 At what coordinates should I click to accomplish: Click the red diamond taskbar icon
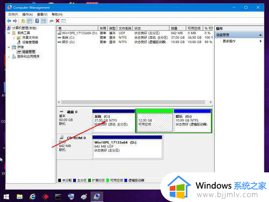[x=45, y=197]
